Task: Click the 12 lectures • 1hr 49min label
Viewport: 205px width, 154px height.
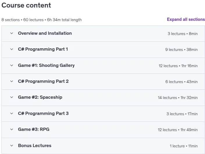Action: [178, 130]
